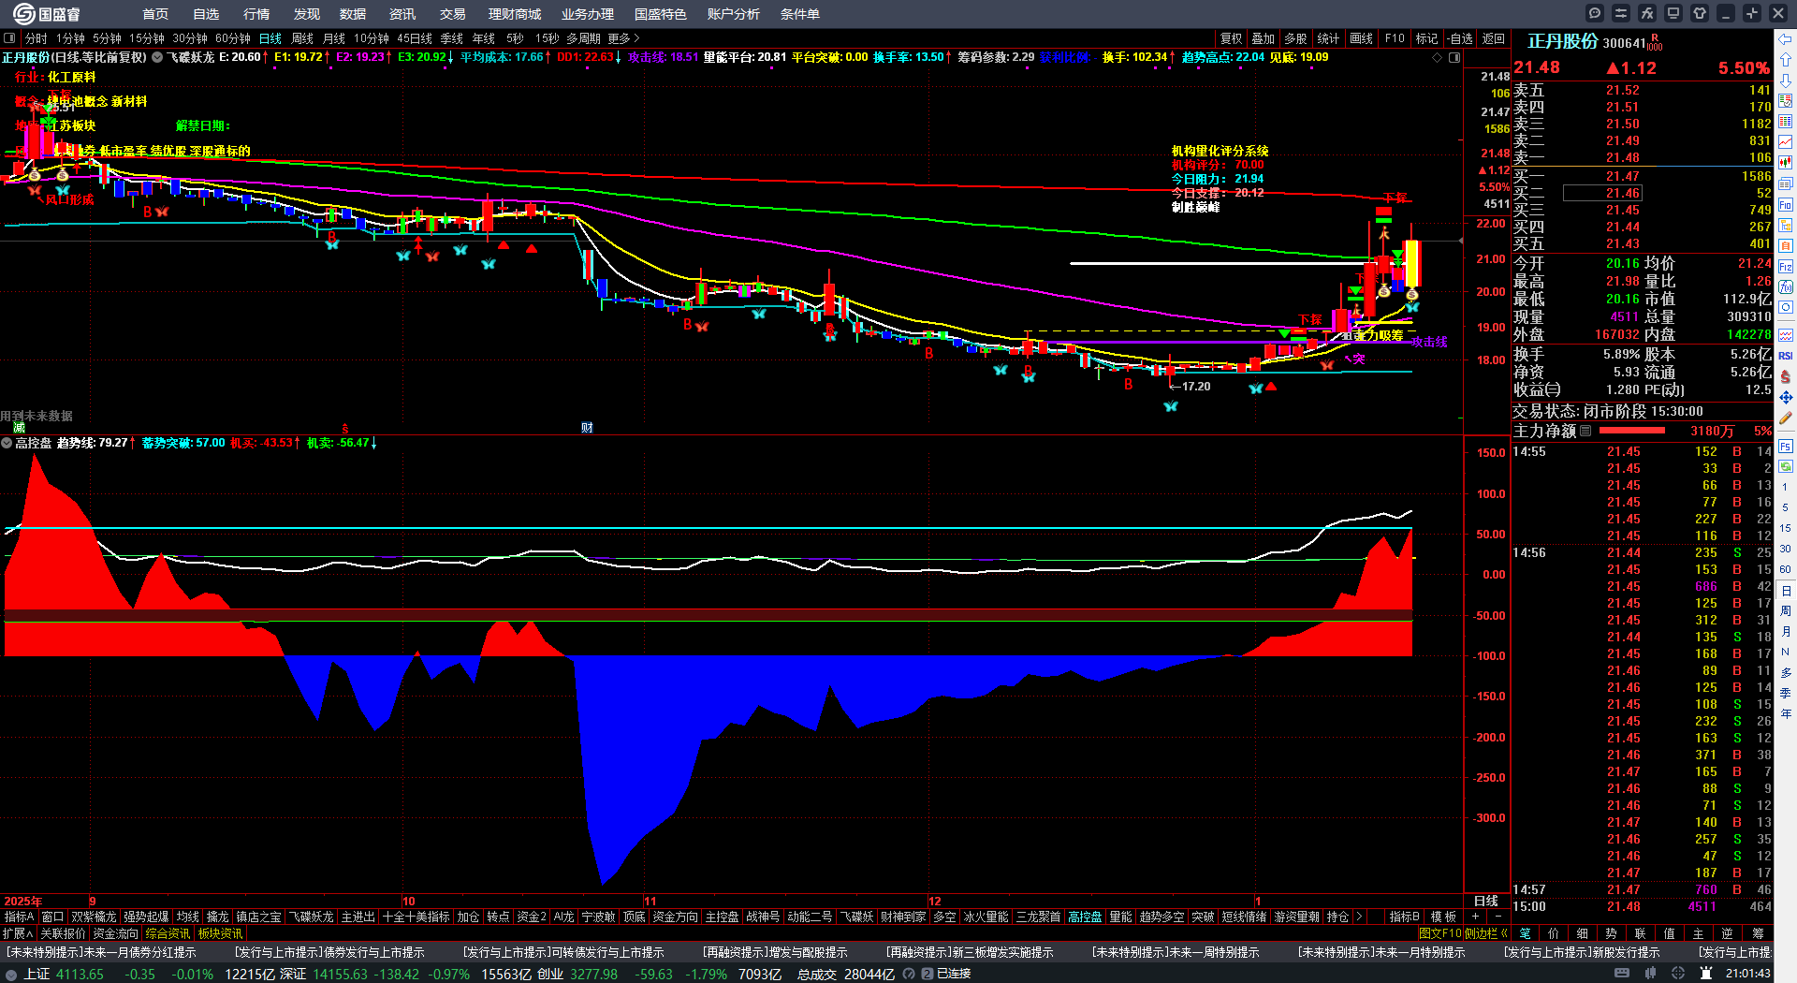Image resolution: width=1797 pixels, height=983 pixels.
Task: Click the line trend chart icon in sidebar
Action: pyautogui.click(x=1786, y=142)
